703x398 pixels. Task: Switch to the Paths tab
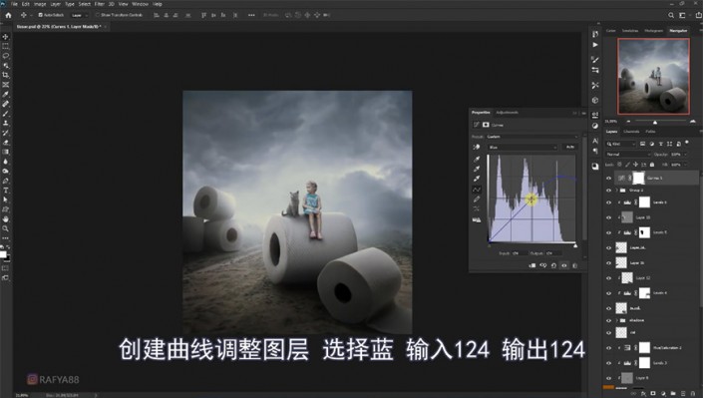tap(650, 132)
